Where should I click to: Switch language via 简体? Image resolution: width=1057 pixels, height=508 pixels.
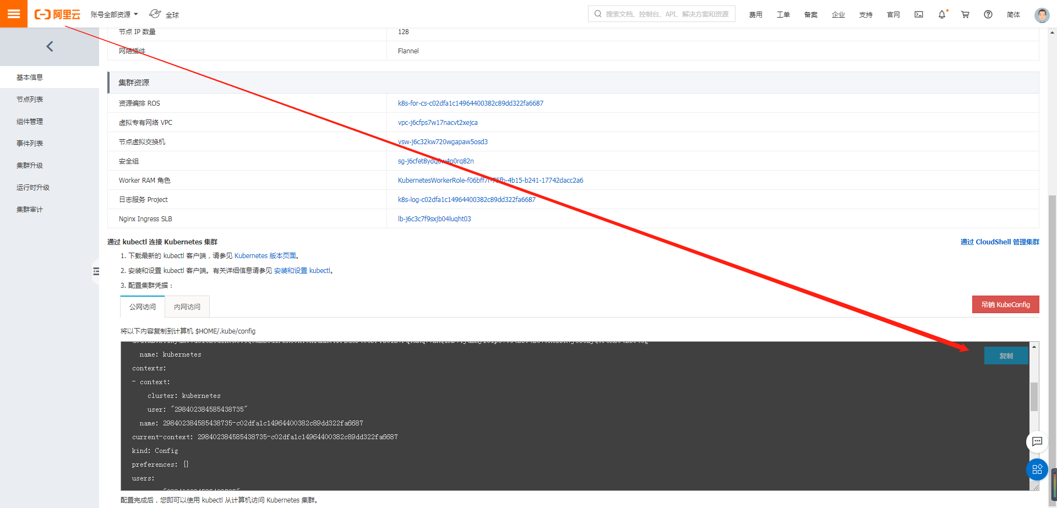(1013, 14)
